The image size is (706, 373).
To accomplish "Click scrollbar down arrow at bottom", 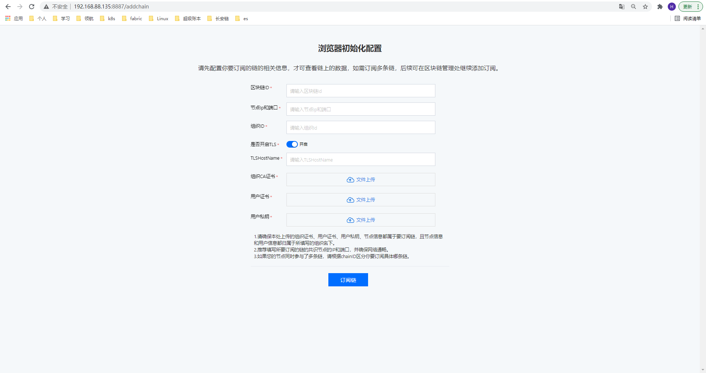I will (x=703, y=370).
